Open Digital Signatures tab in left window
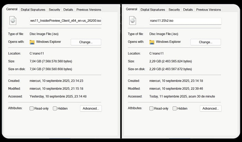The width and height of the screenshot is (242, 142). (33, 10)
